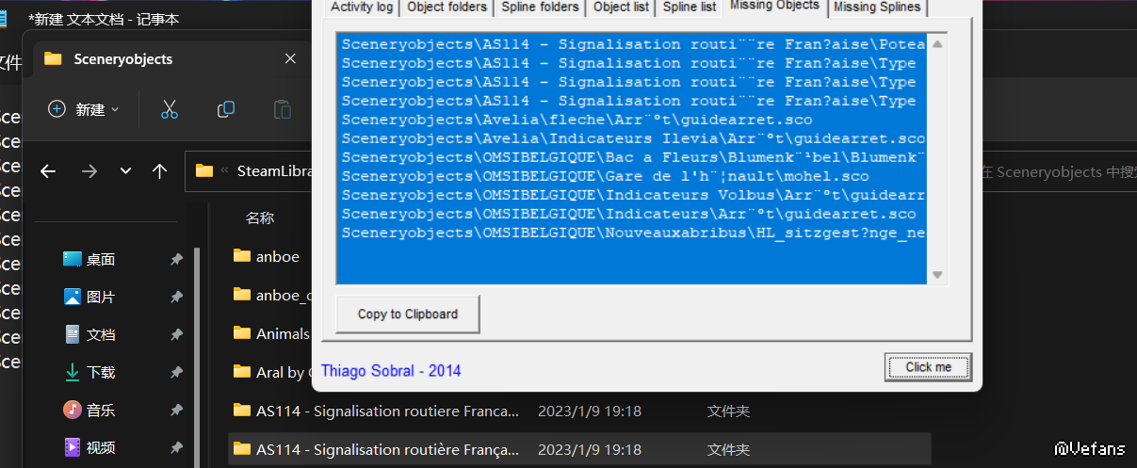The width and height of the screenshot is (1137, 468).
Task: Open 下载 in the Explorer sidebar
Action: click(x=101, y=372)
